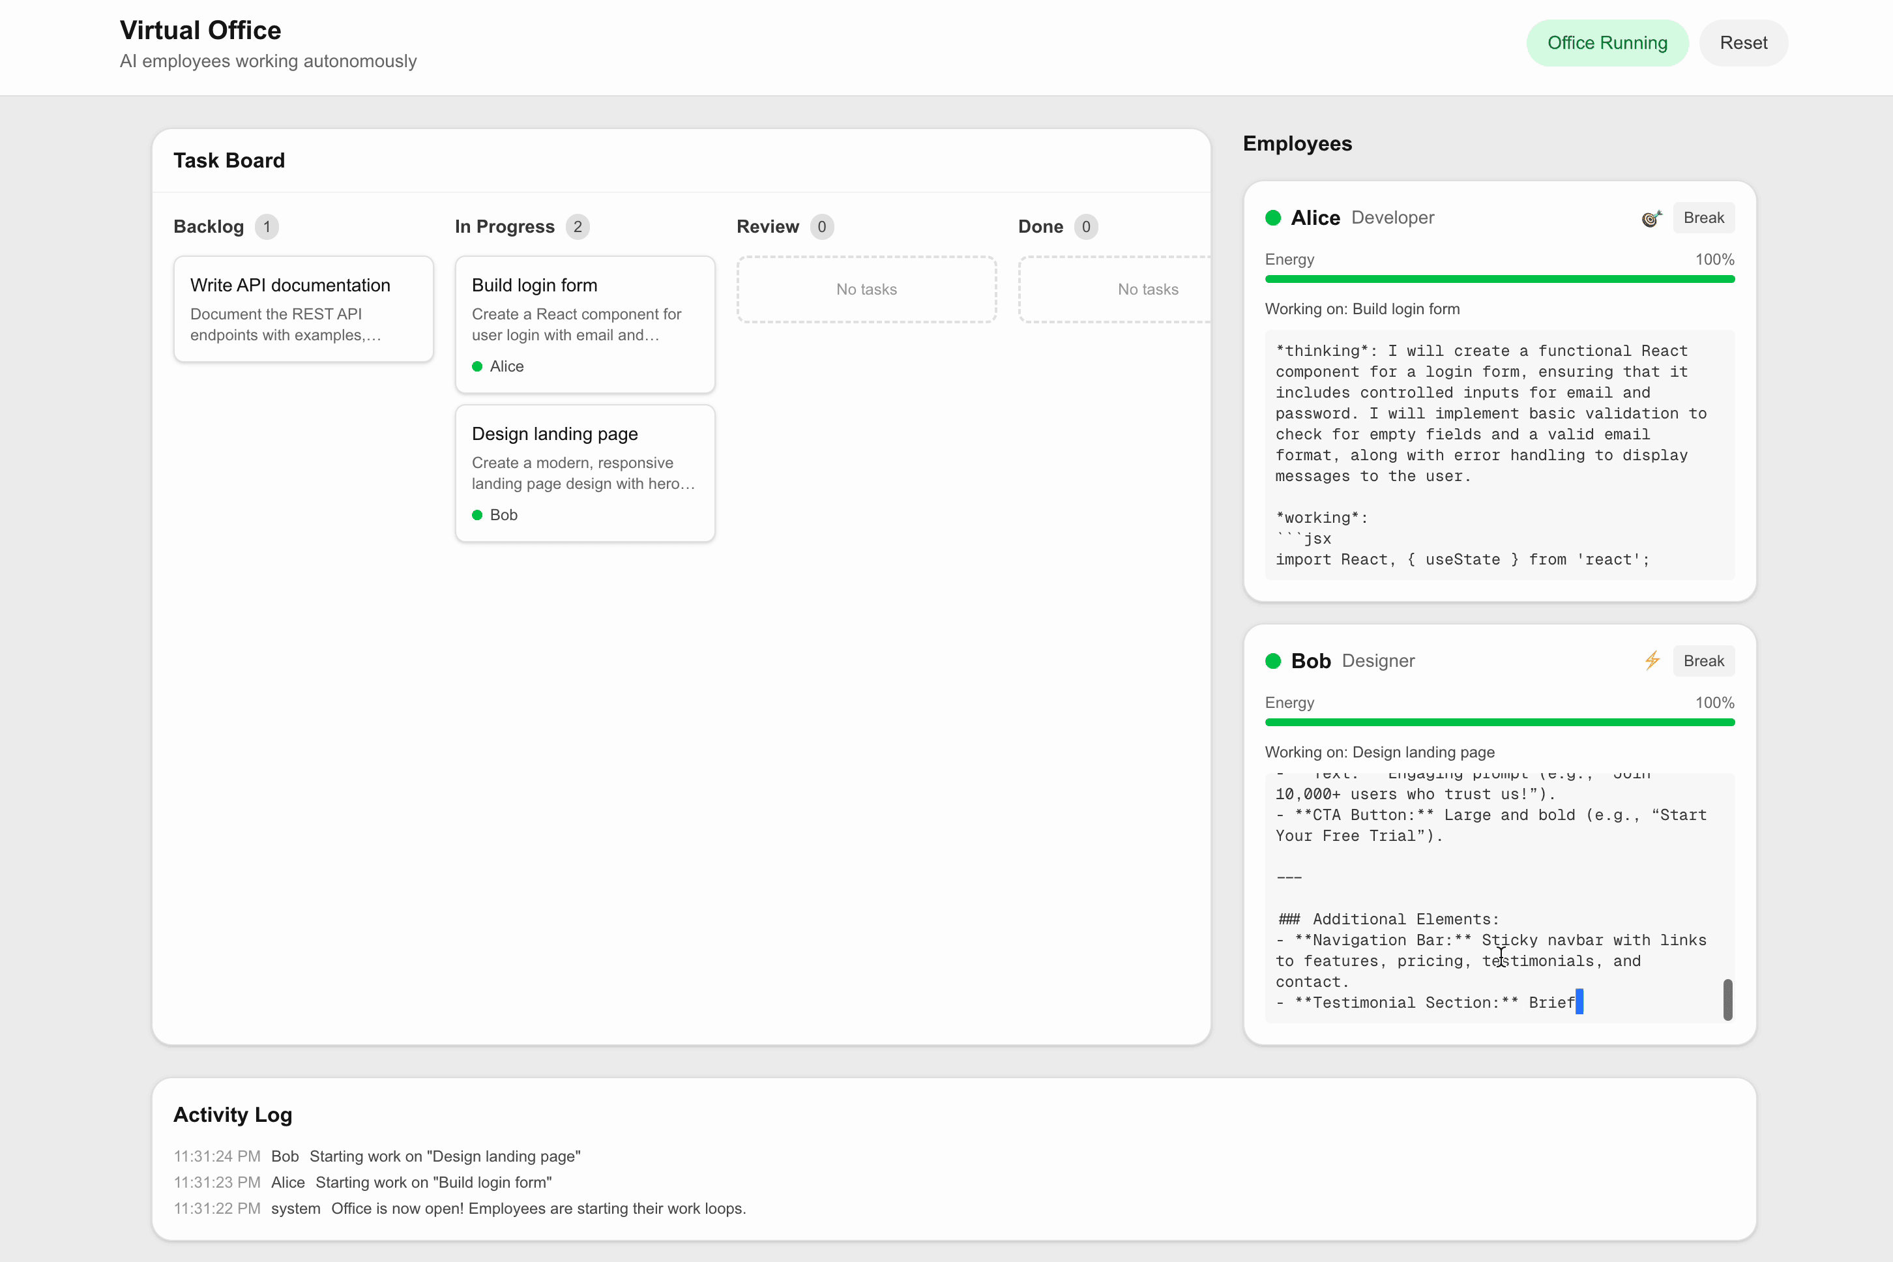The width and height of the screenshot is (1893, 1262).
Task: Click Alice's target mood icon
Action: coord(1652,218)
